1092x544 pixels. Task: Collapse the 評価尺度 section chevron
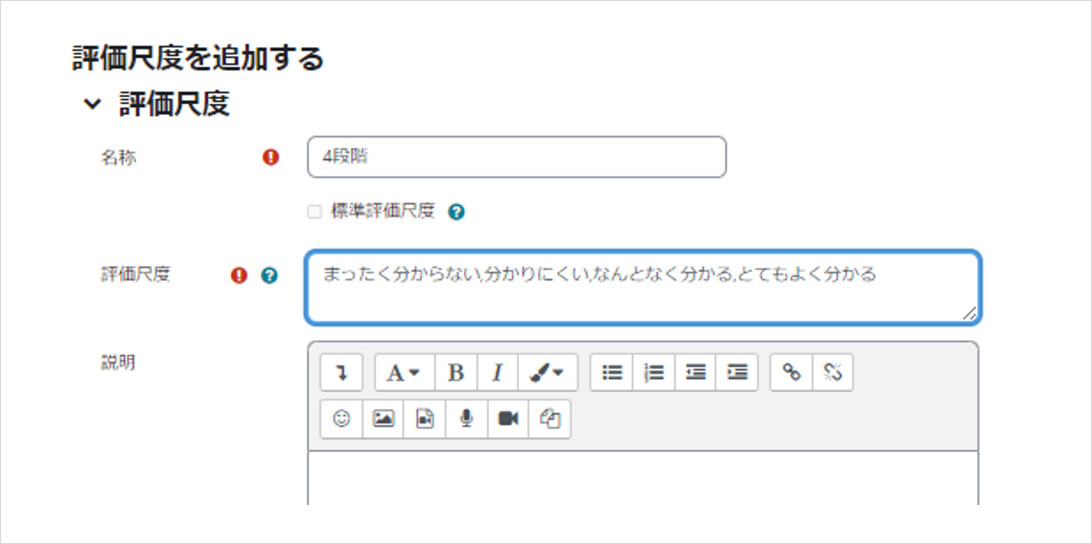point(92,104)
